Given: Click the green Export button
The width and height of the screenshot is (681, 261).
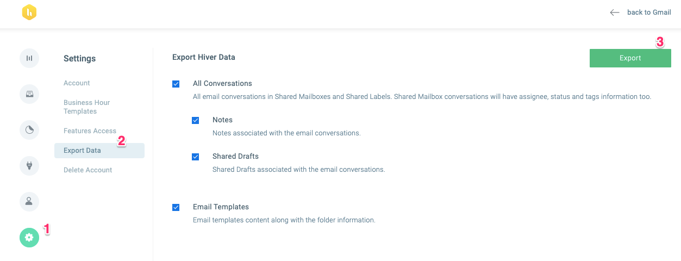Looking at the screenshot, I should pyautogui.click(x=630, y=58).
